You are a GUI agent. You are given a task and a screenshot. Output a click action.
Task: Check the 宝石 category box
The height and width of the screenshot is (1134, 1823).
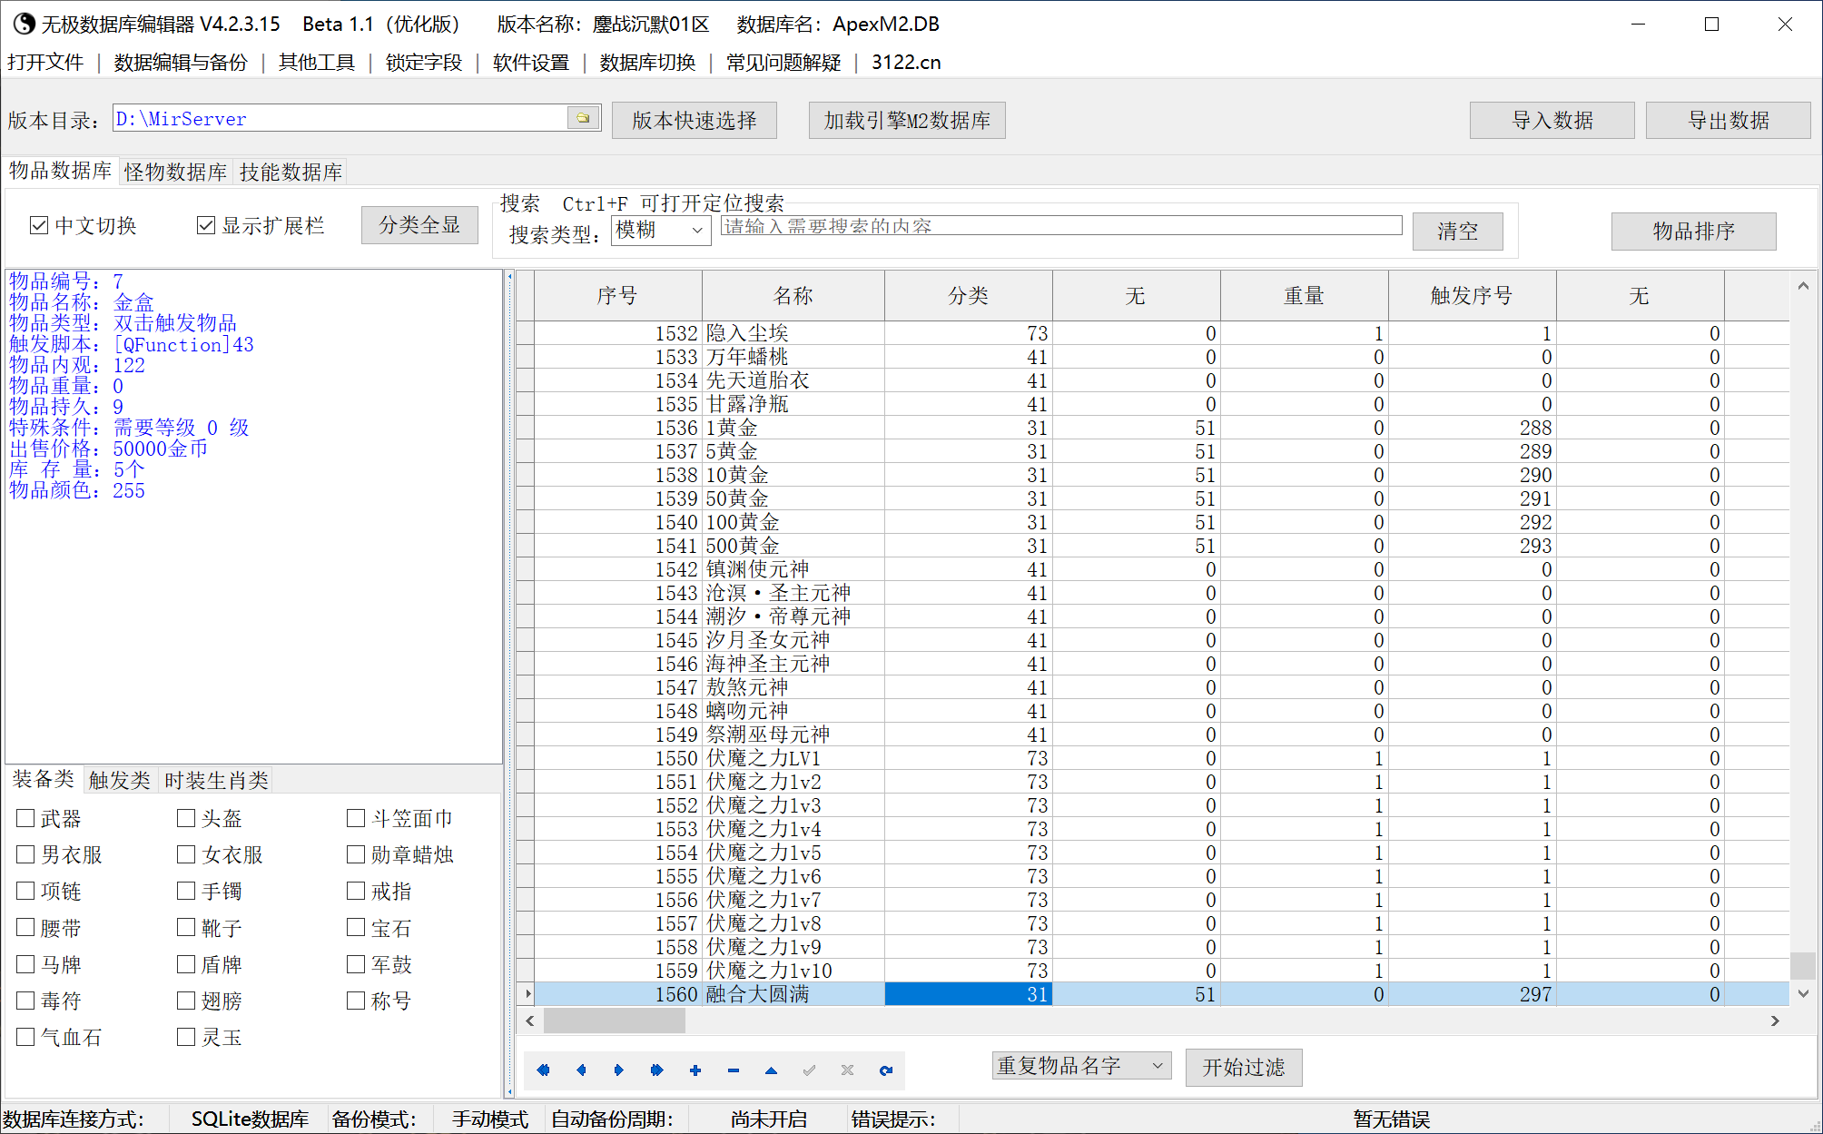click(356, 927)
